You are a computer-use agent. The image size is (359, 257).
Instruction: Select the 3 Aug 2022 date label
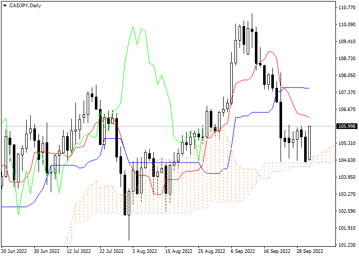(x=144, y=251)
